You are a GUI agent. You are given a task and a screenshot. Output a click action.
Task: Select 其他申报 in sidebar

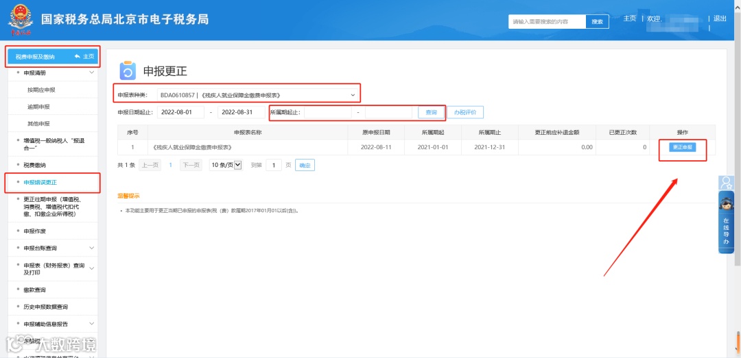pos(38,124)
